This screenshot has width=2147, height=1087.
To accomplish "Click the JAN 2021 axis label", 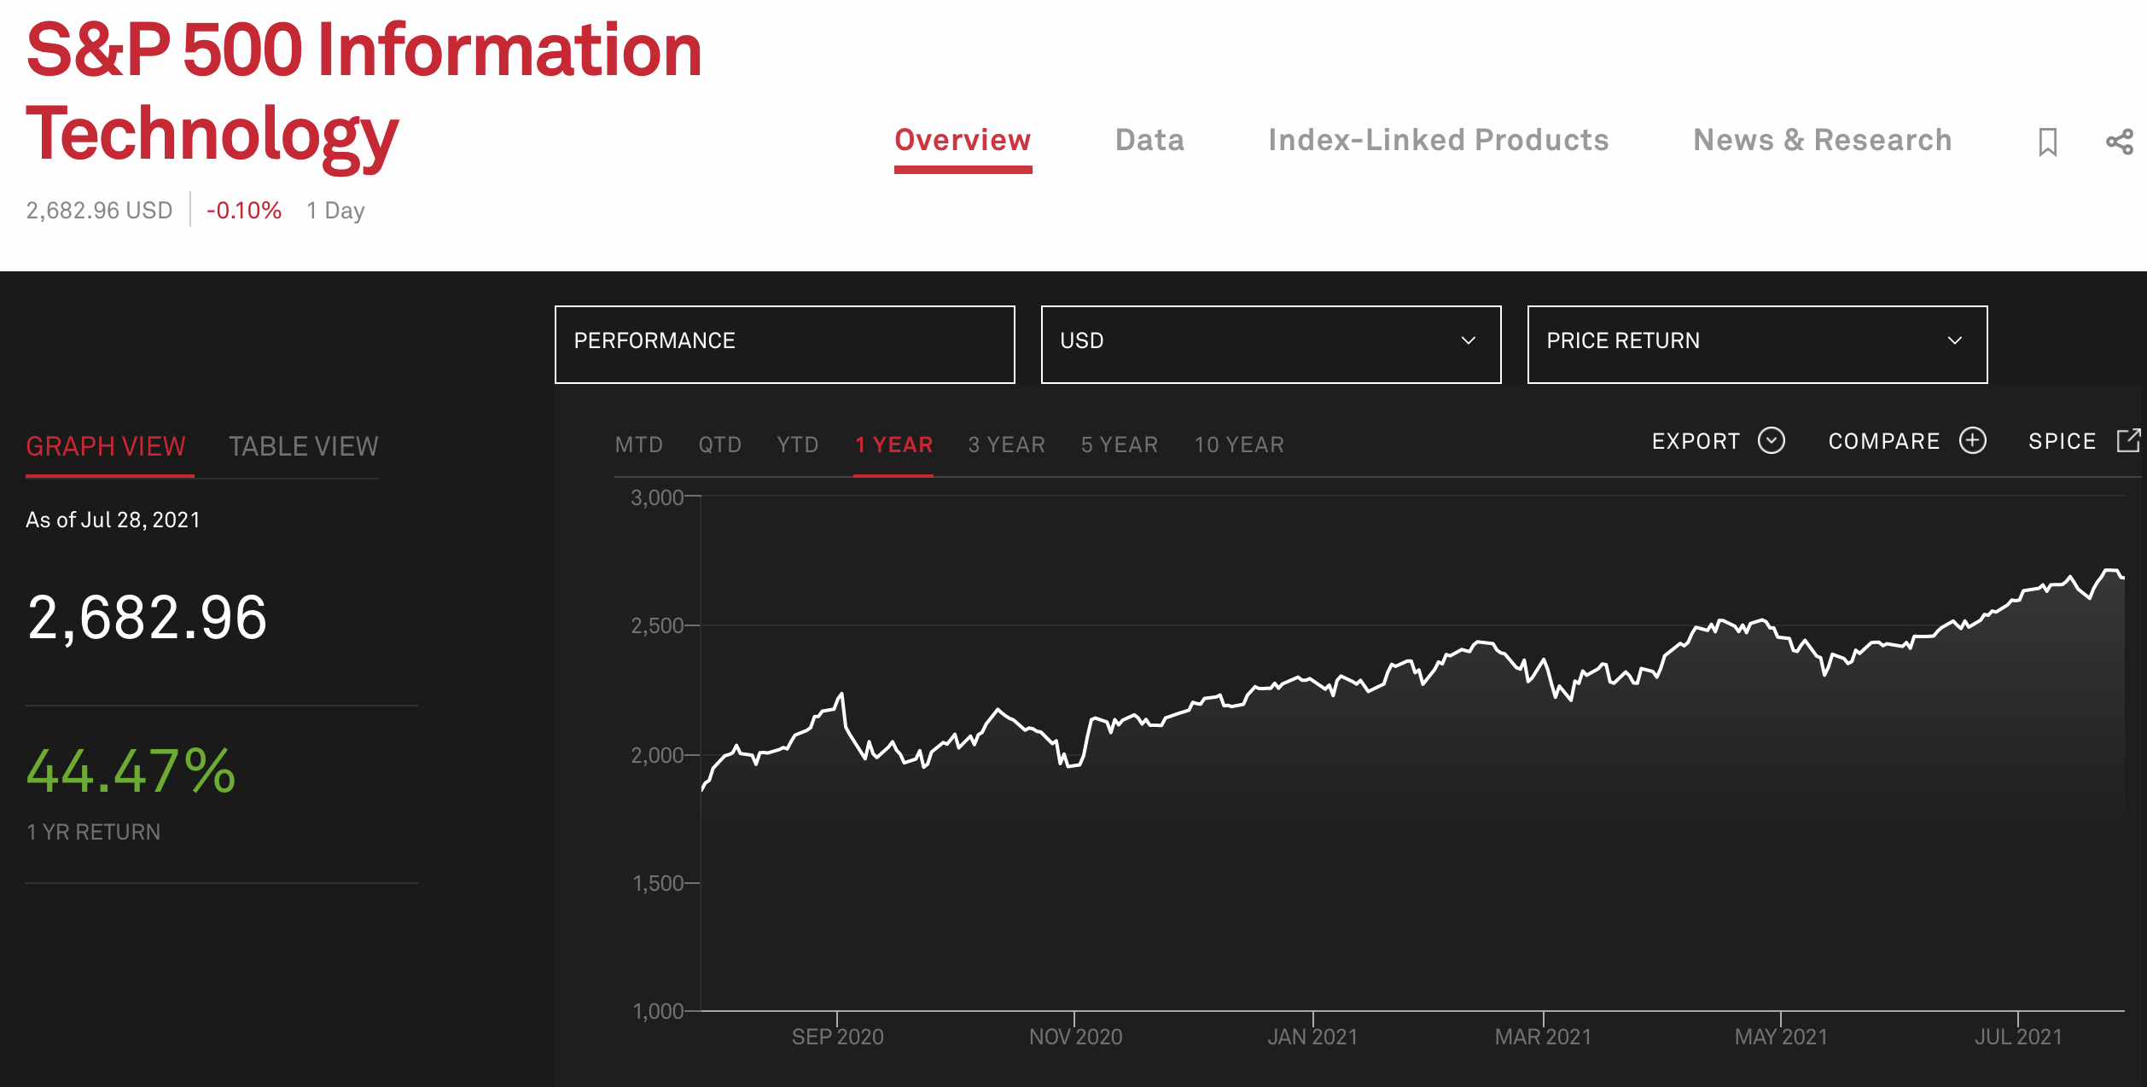I will [x=1312, y=1037].
